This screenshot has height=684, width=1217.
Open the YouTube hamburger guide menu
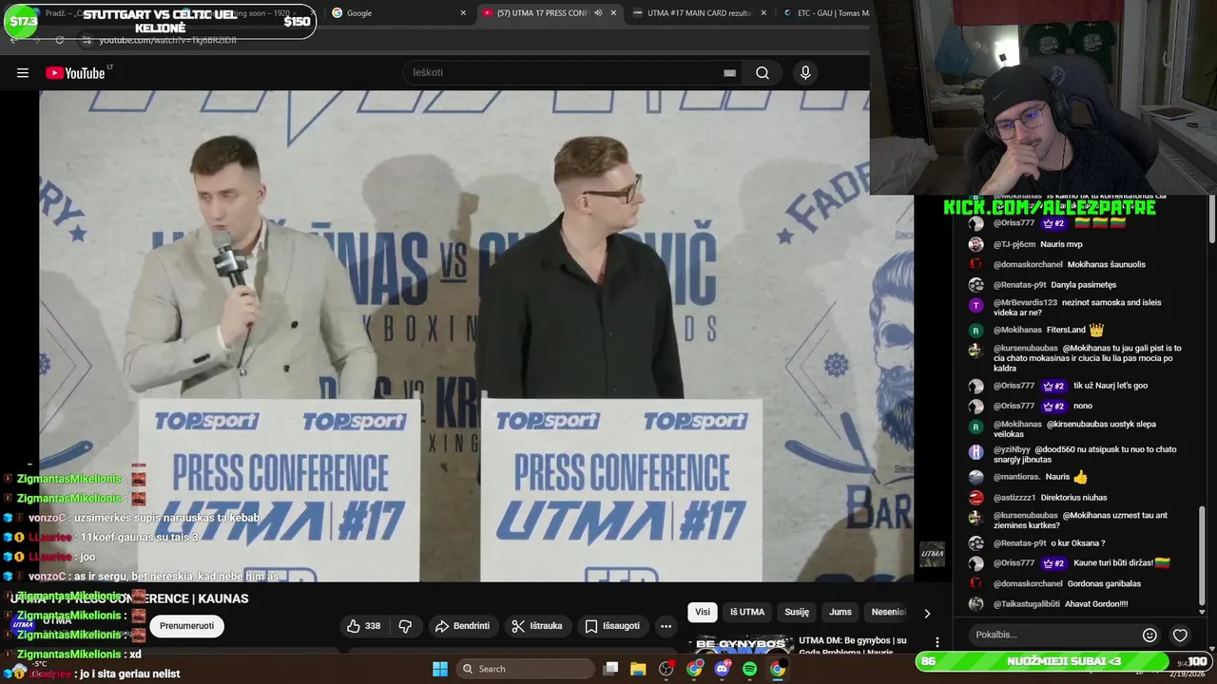23,73
